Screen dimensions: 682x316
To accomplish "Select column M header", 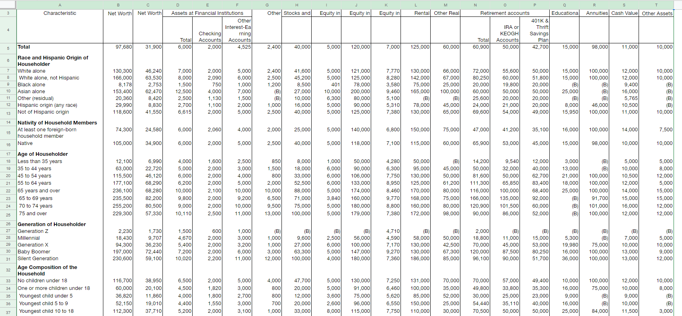I will (x=446, y=5).
